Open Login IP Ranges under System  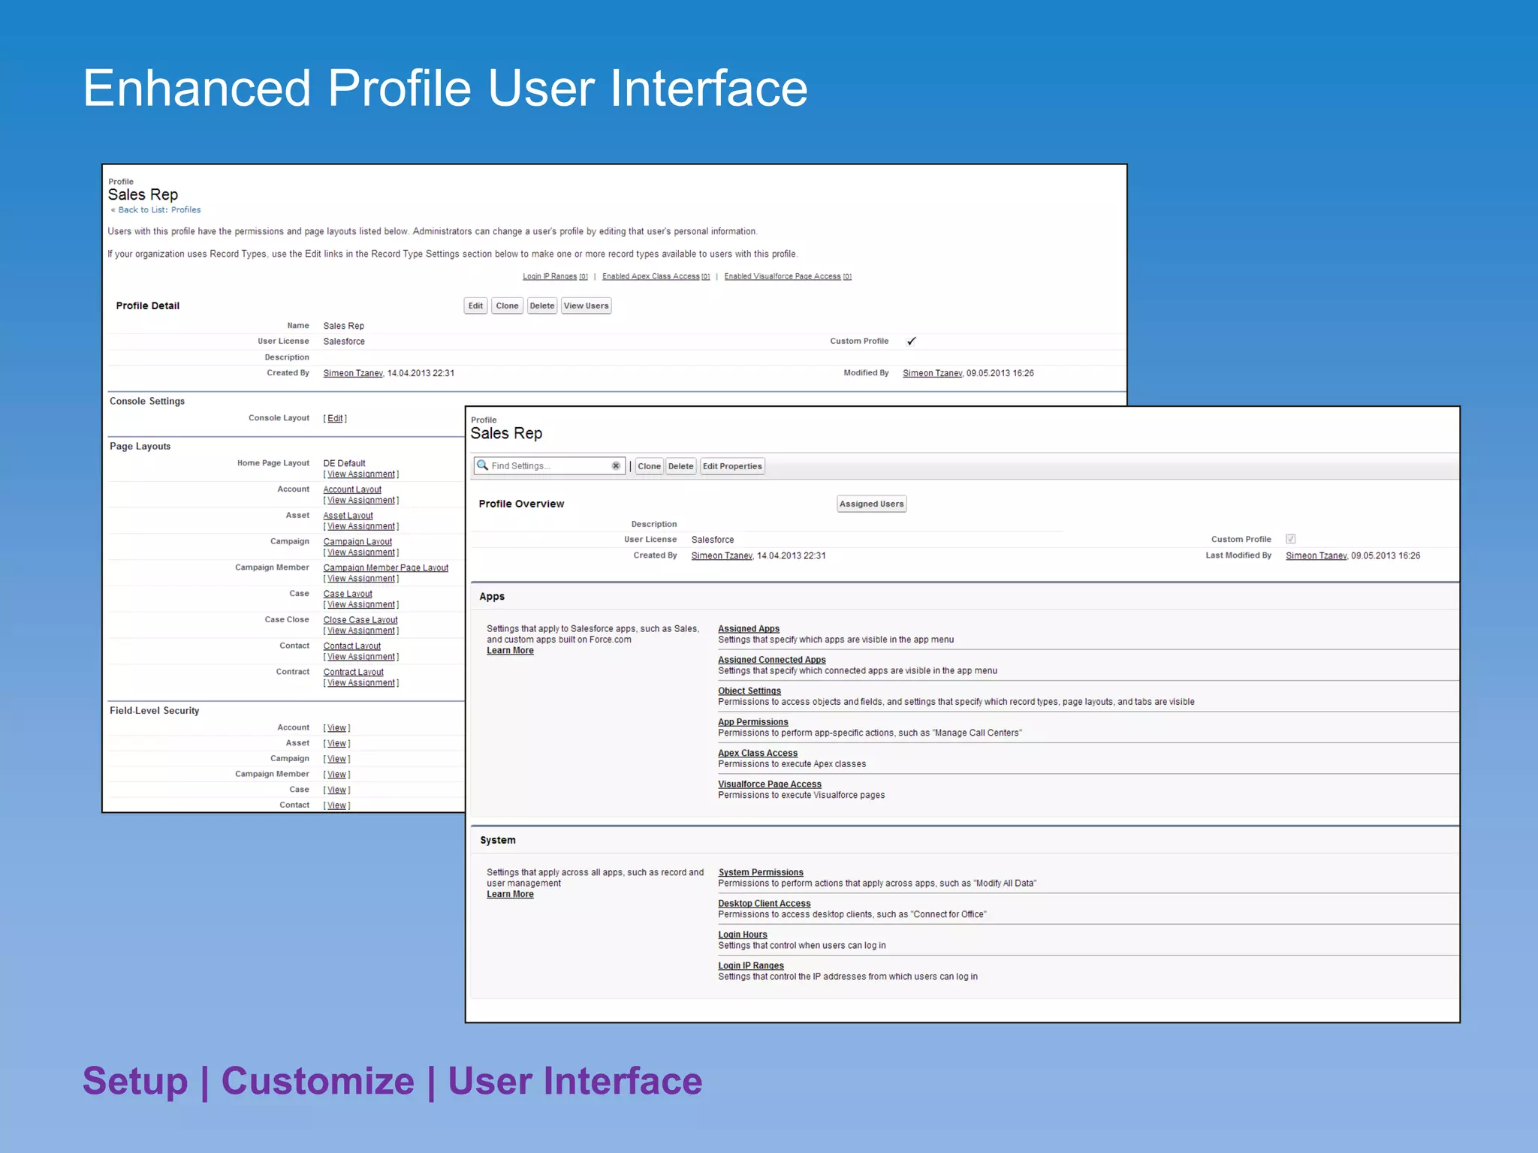pyautogui.click(x=751, y=966)
